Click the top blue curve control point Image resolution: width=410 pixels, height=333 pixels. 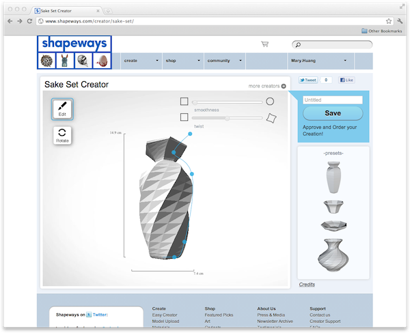pos(190,134)
